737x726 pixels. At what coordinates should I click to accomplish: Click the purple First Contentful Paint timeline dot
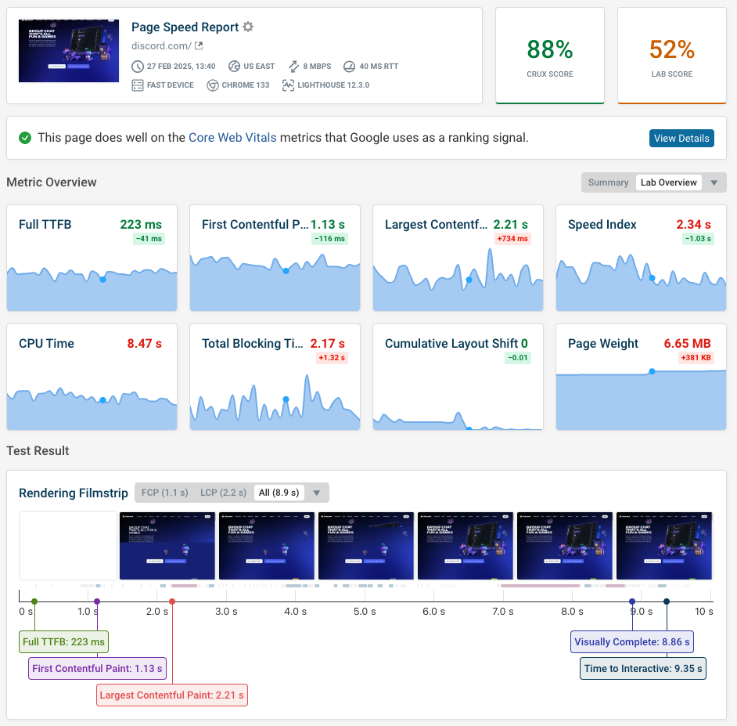tap(97, 601)
